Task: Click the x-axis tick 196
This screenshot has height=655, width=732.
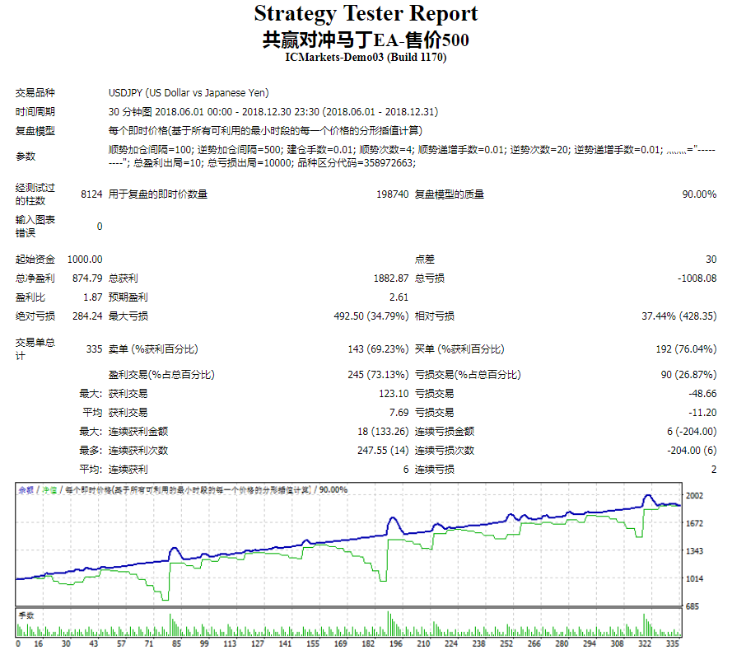Action: 395,643
